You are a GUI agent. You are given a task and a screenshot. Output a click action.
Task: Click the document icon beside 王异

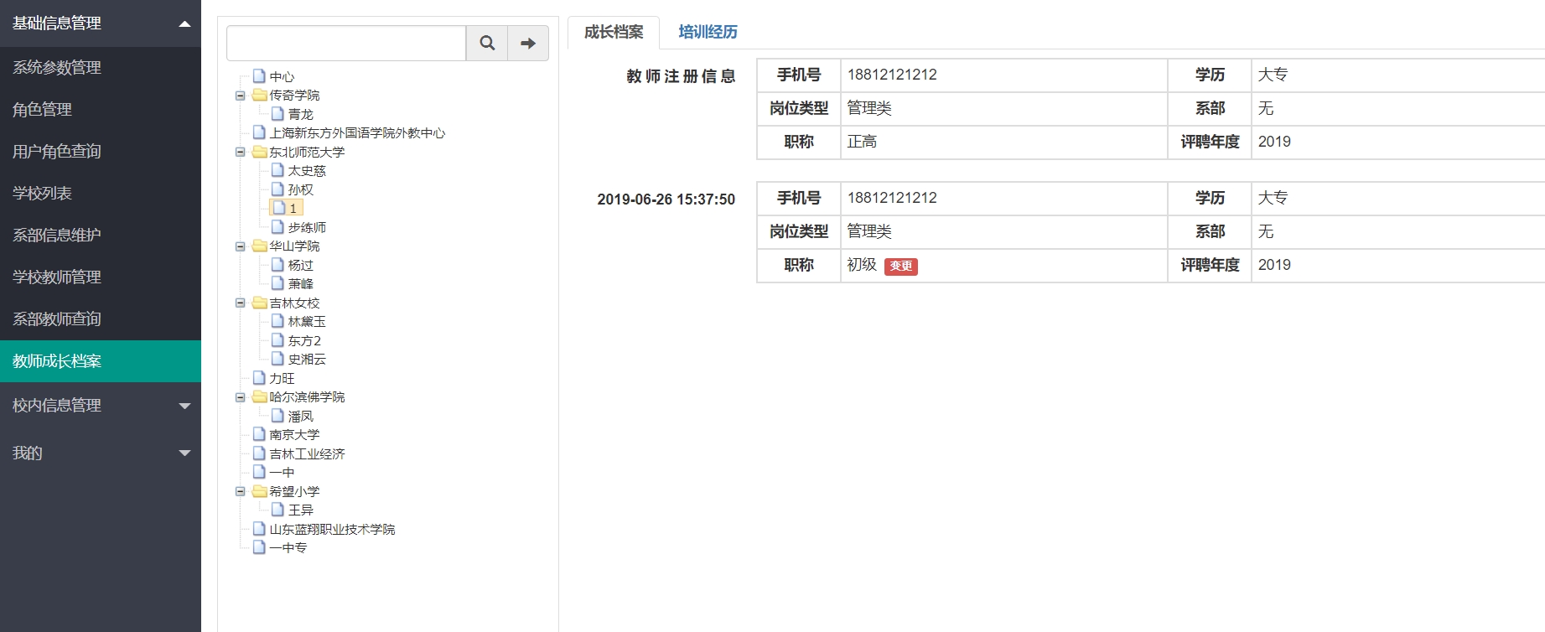point(277,510)
